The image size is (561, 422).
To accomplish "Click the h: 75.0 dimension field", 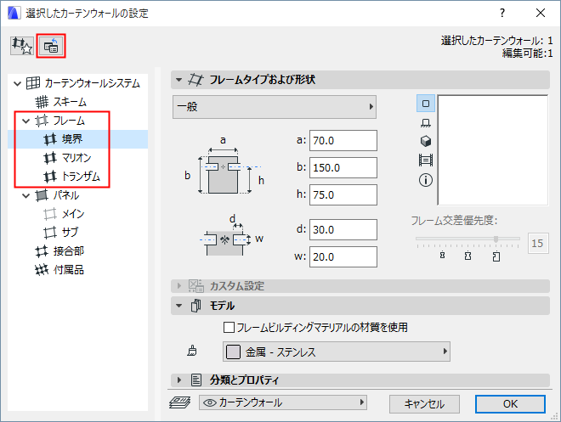I will (x=343, y=194).
